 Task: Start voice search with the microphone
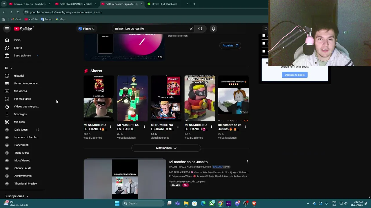[x=213, y=29]
